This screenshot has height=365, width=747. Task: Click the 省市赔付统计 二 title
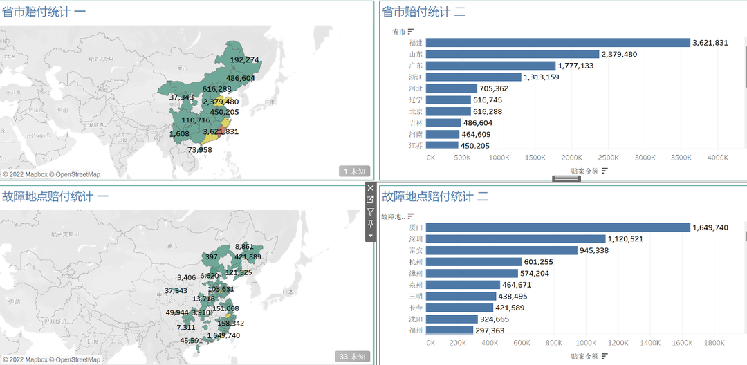[x=434, y=12]
